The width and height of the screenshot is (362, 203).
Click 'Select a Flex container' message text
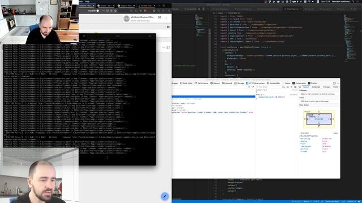(x=317, y=94)
